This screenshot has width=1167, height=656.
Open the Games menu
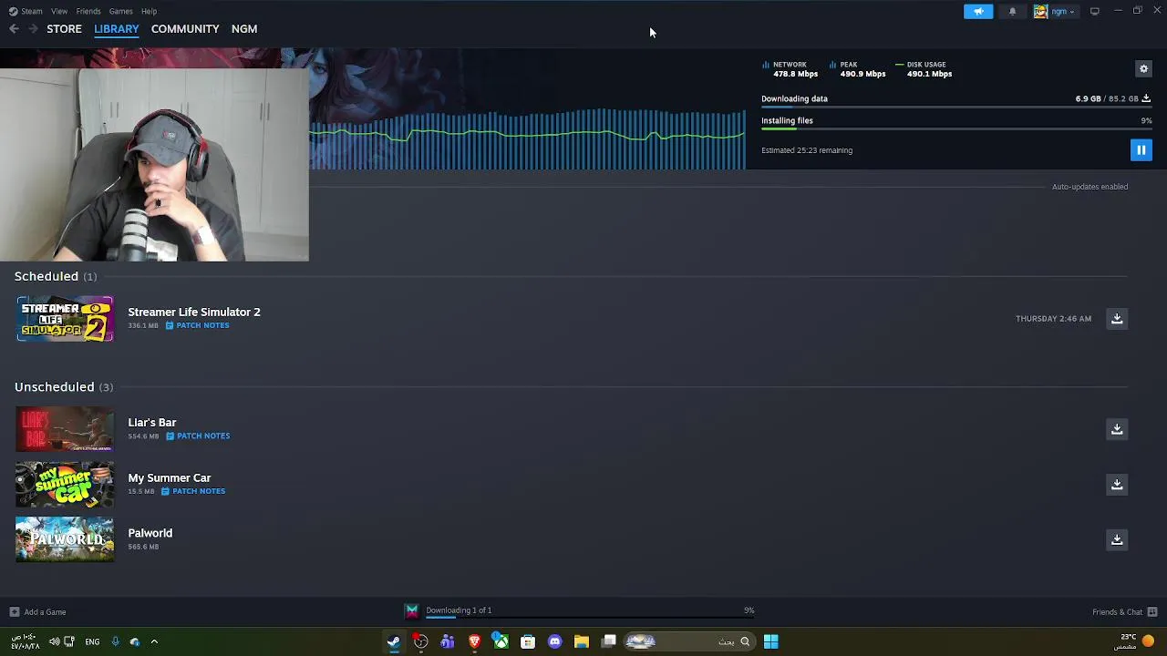tap(120, 11)
